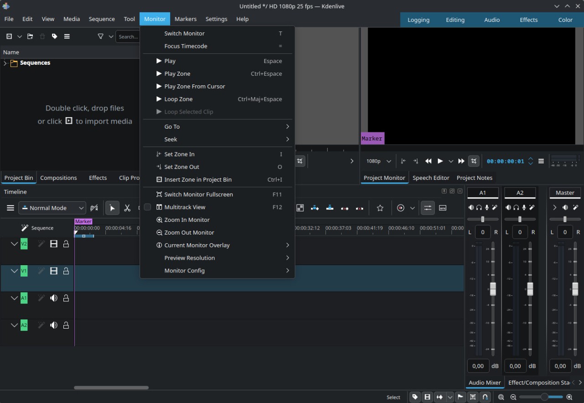Click the favorite effects star icon
This screenshot has width=584, height=403.
(380, 208)
